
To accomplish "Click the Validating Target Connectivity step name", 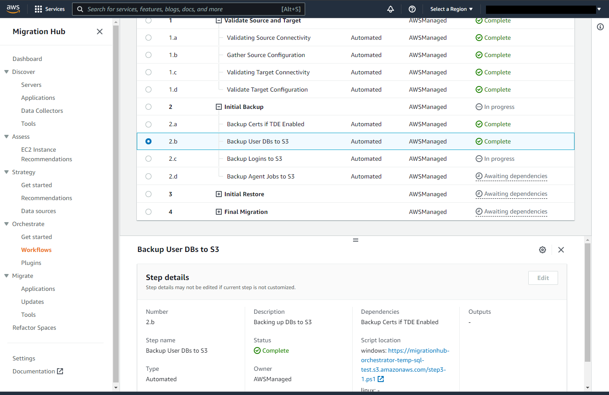I will click(x=268, y=72).
